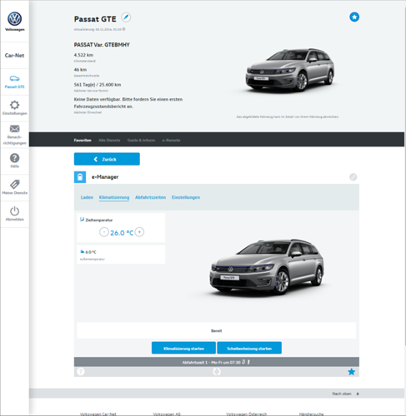Toggle e-Manager favorite star at bottom

click(x=352, y=372)
